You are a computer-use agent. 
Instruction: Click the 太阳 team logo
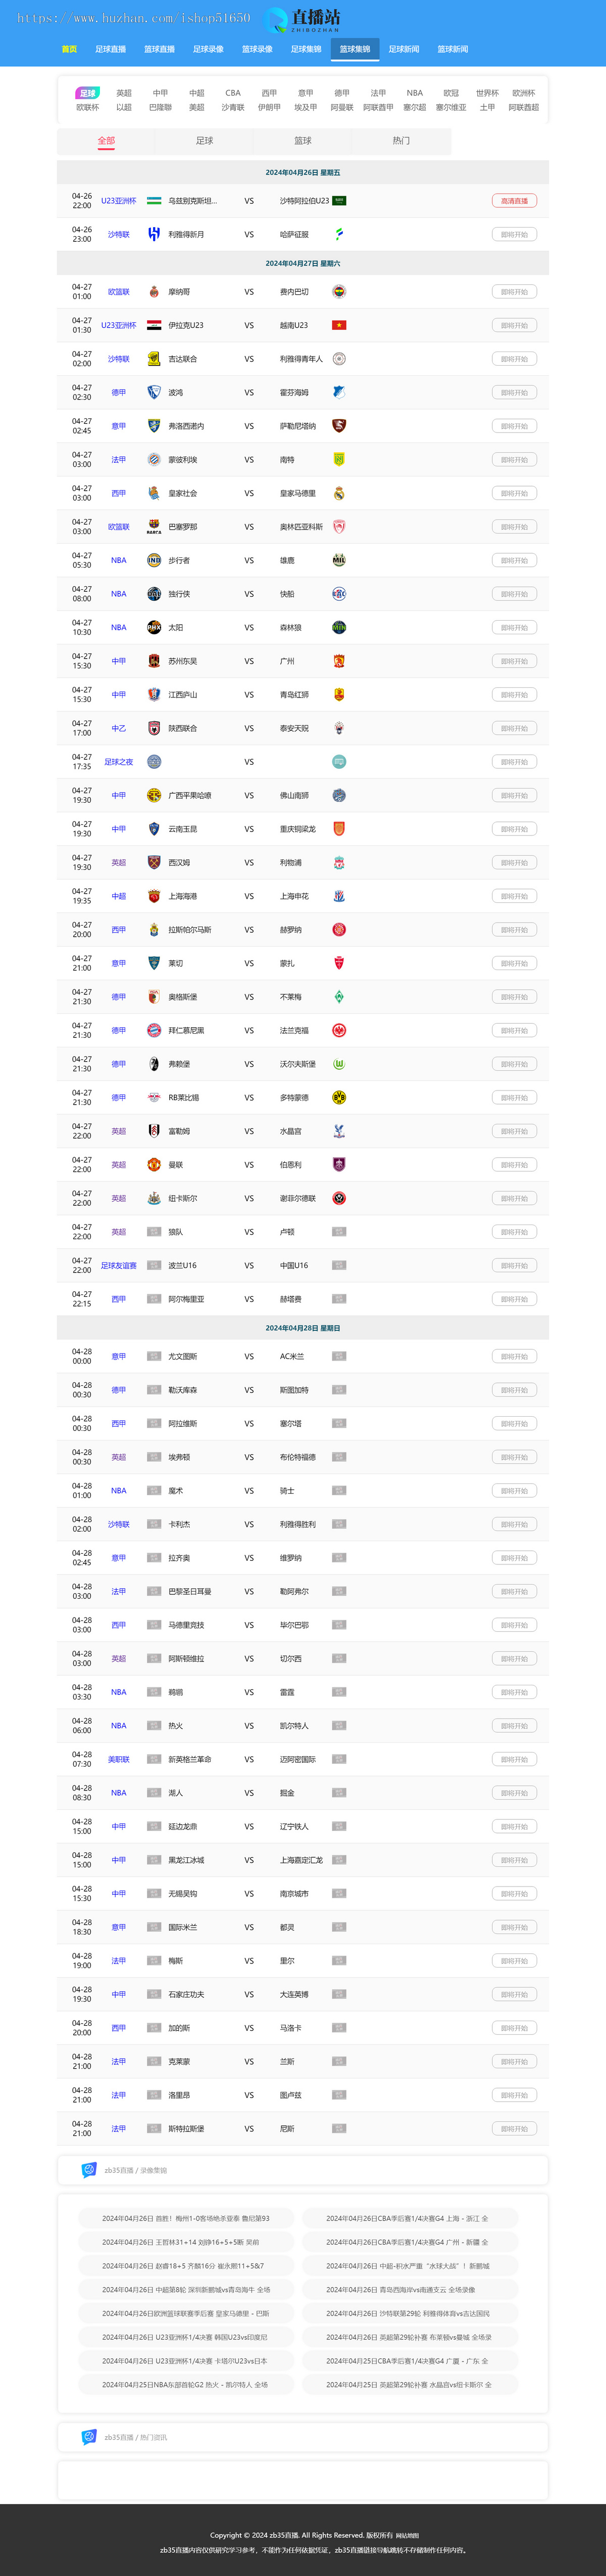(x=154, y=627)
